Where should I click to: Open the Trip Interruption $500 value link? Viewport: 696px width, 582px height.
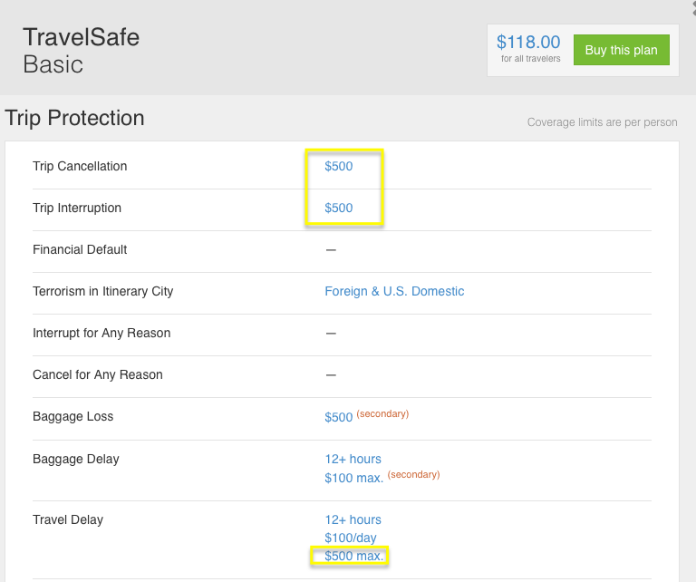pyautogui.click(x=339, y=208)
